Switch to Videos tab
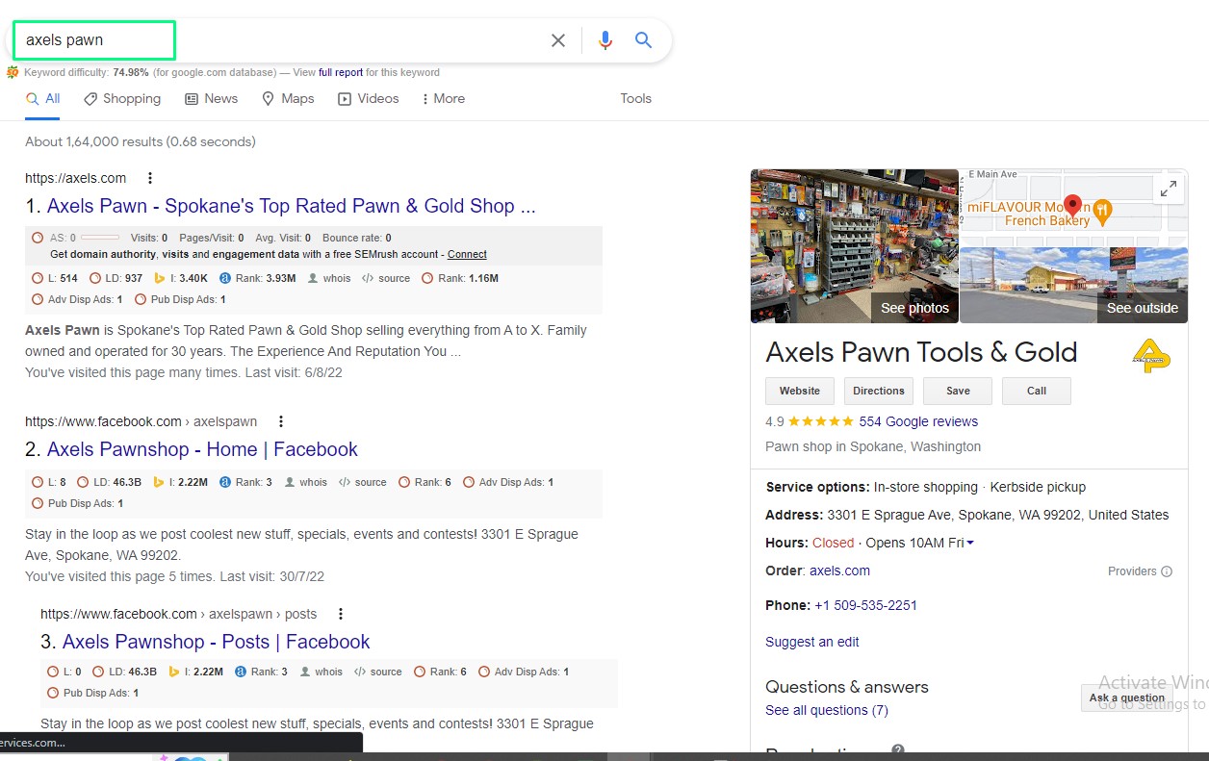The image size is (1209, 761). (x=368, y=98)
